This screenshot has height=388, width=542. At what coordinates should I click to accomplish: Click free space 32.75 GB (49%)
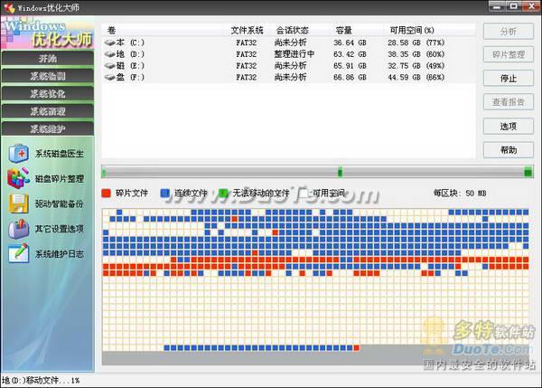(x=416, y=66)
